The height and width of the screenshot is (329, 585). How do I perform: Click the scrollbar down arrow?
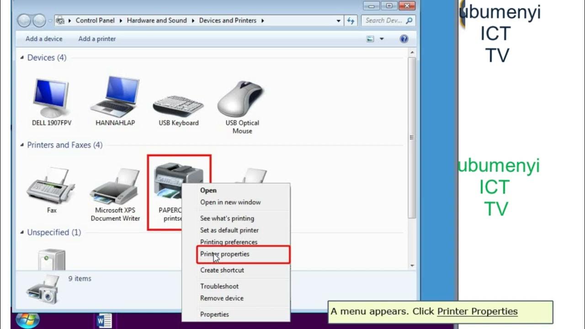coord(412,265)
